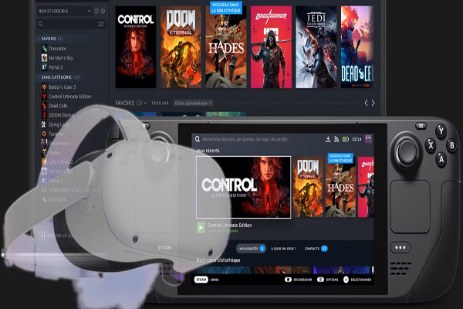Viewport: 463px width, 309px height.
Task: Click the Jeux récents heading
Action: [208, 151]
